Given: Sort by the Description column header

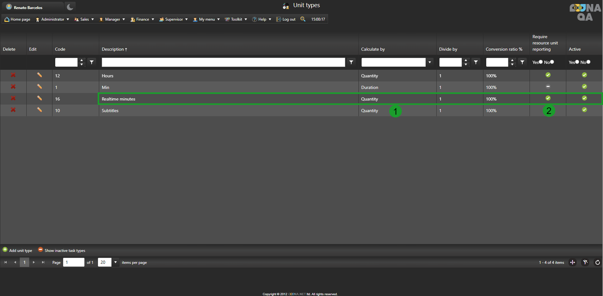Looking at the screenshot, I should click(113, 49).
